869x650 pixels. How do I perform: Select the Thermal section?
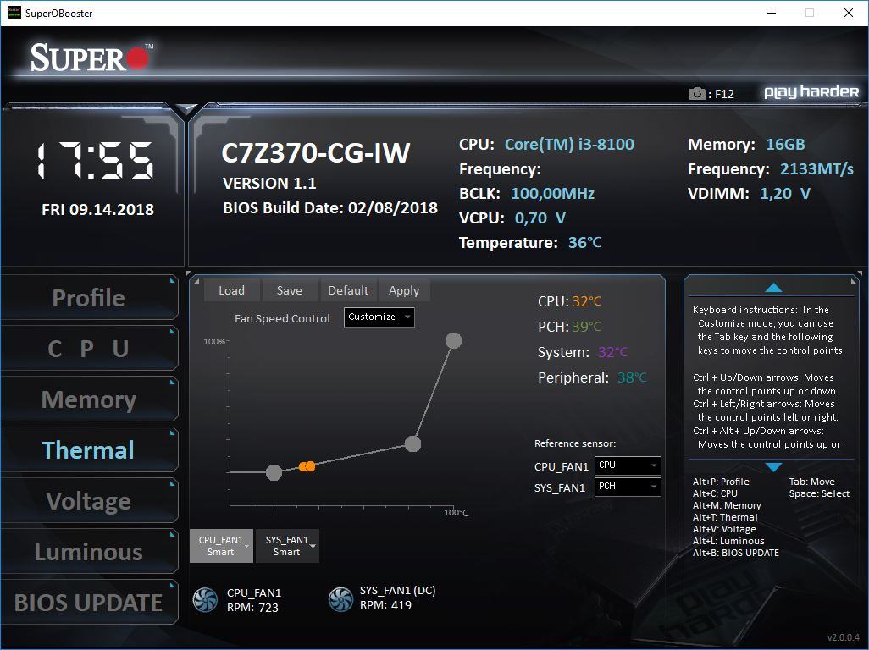[x=89, y=449]
